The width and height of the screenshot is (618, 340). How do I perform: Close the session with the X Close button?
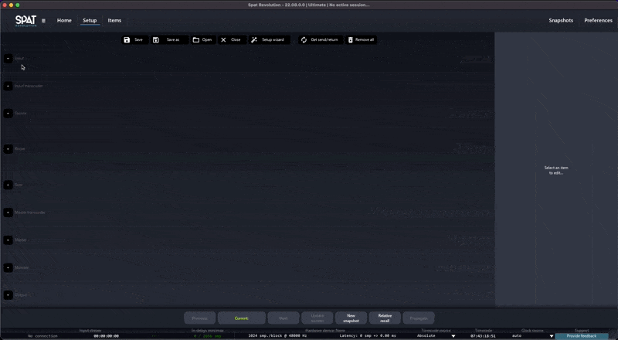pos(232,40)
